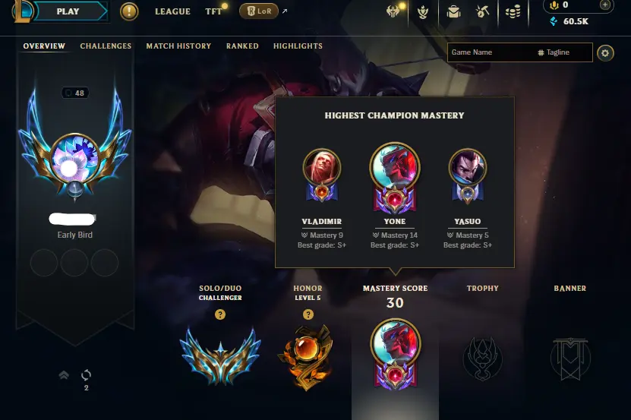Open TFT from the top navigation

213,11
